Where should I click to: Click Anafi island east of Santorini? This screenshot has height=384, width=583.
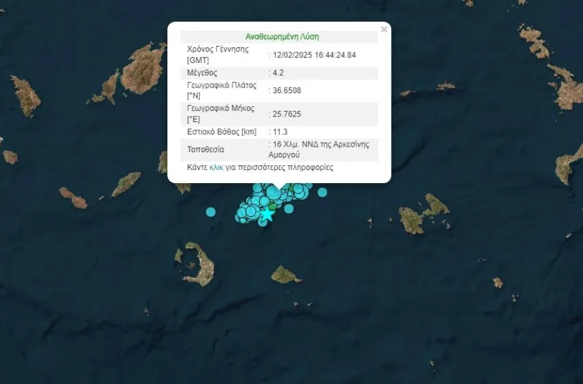click(x=285, y=276)
